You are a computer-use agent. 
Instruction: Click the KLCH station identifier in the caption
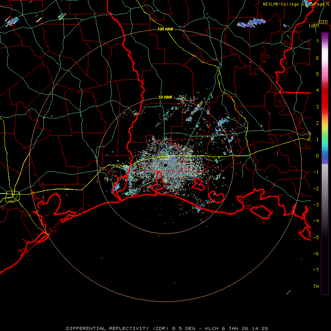pyautogui.click(x=213, y=328)
